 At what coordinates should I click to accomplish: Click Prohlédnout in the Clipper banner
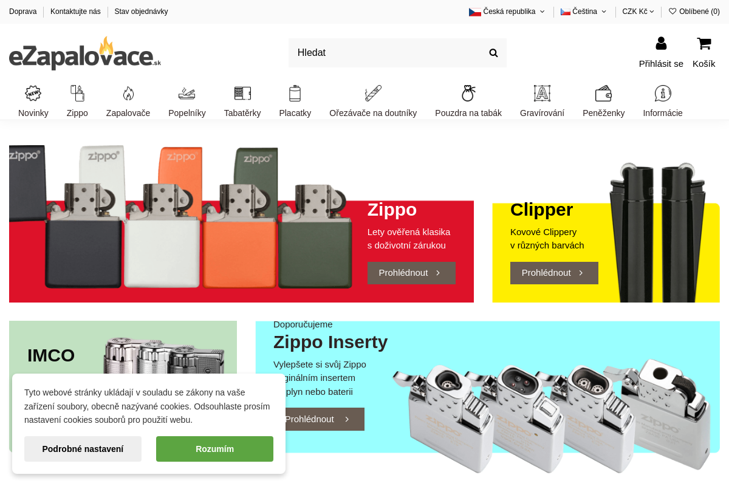pyautogui.click(x=554, y=273)
